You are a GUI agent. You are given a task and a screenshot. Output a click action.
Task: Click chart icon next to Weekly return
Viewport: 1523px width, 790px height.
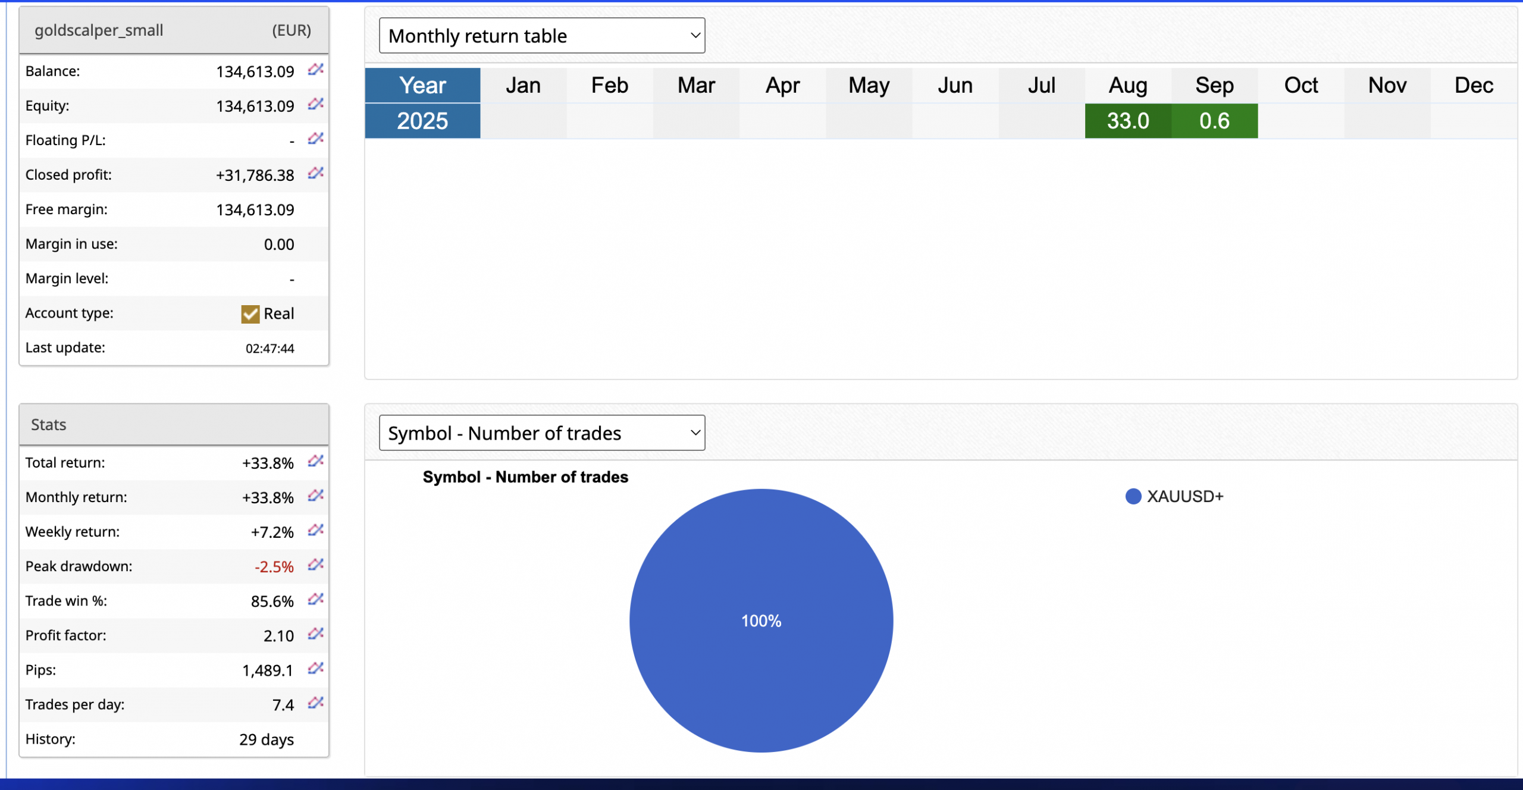(x=315, y=530)
